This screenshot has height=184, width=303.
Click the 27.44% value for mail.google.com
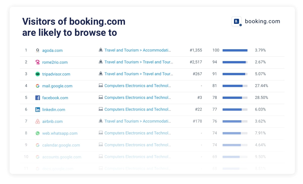(261, 86)
